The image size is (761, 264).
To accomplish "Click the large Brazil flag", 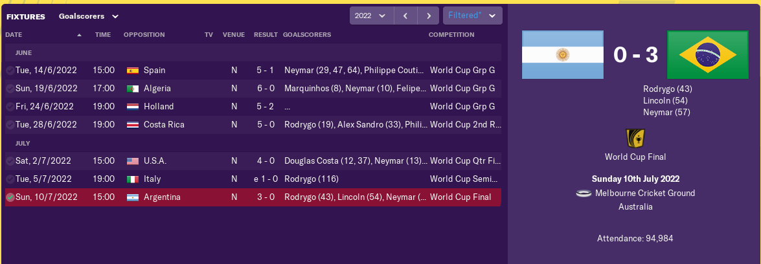I will pos(707,56).
